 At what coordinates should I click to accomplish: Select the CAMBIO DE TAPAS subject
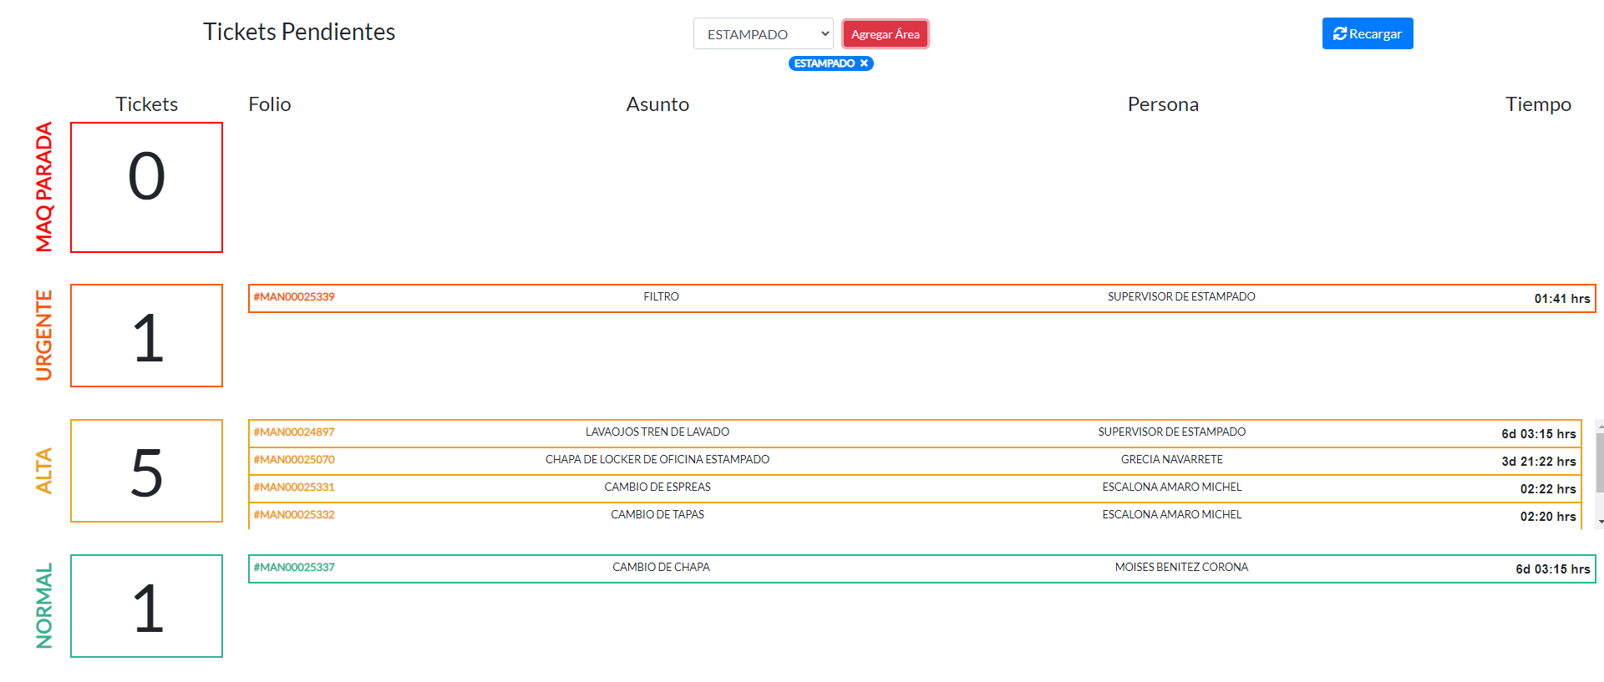tap(657, 515)
